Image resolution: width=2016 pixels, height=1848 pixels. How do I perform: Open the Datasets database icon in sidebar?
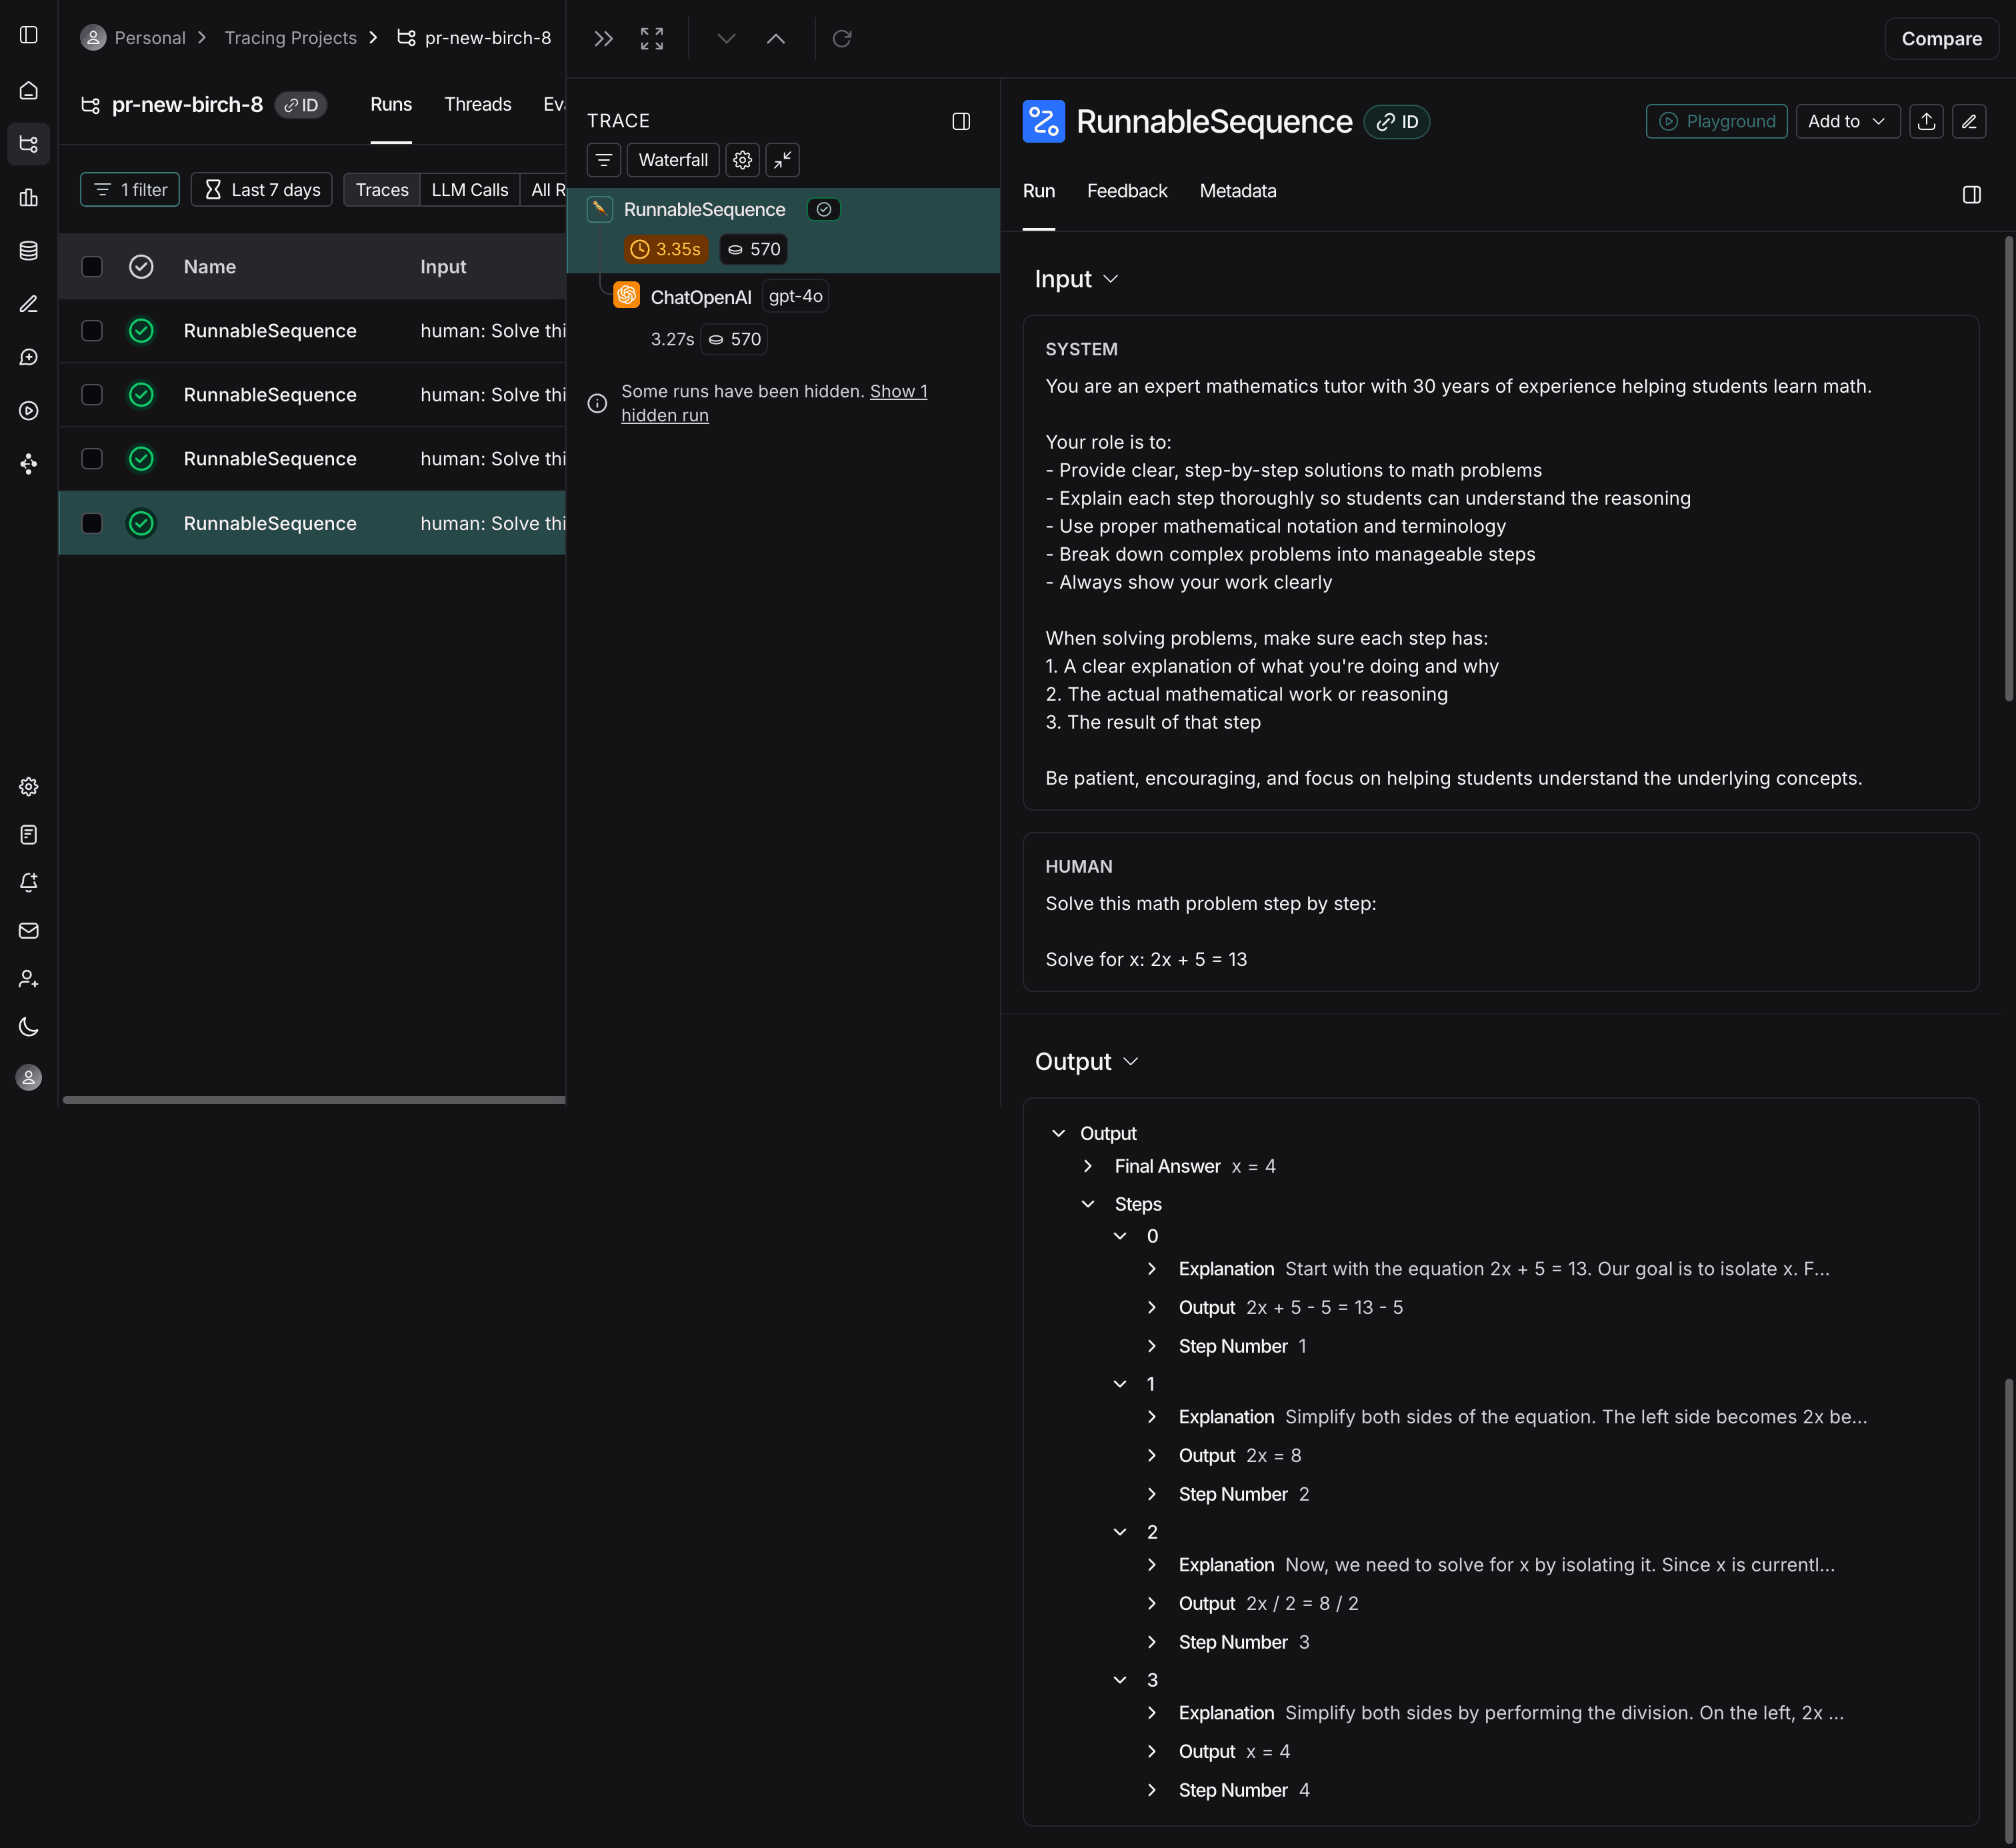[29, 250]
